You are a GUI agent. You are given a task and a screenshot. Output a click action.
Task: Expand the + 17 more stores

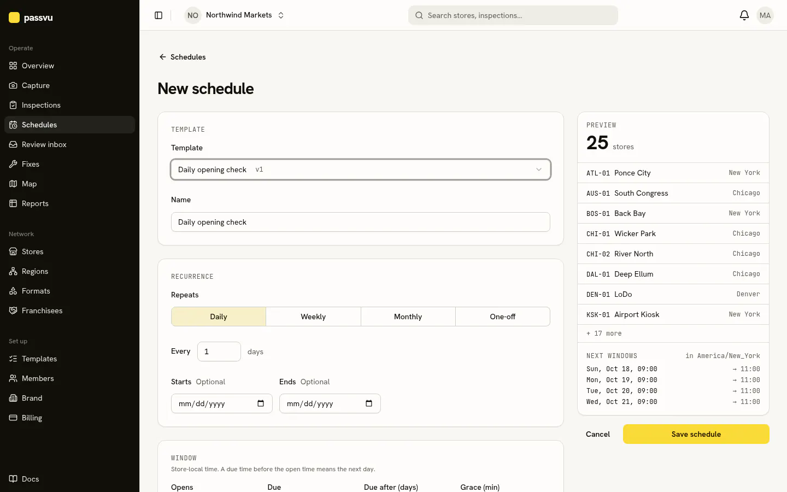[x=604, y=333]
